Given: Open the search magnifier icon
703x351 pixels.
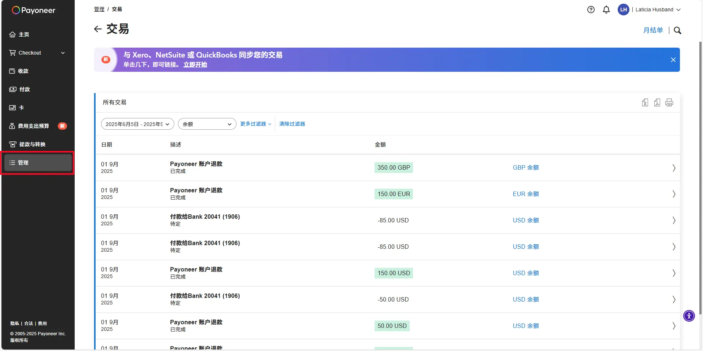Looking at the screenshot, I should (x=677, y=30).
